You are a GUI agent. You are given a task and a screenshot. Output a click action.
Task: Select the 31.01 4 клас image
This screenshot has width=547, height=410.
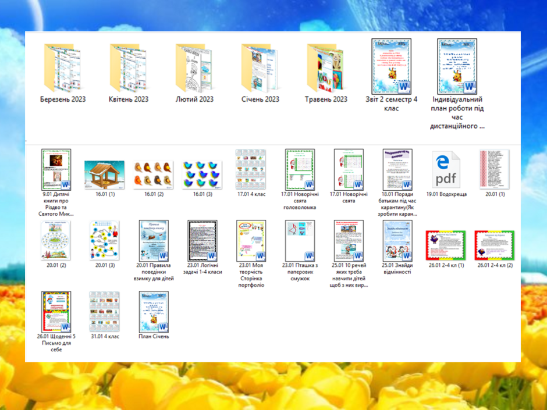[x=105, y=312]
